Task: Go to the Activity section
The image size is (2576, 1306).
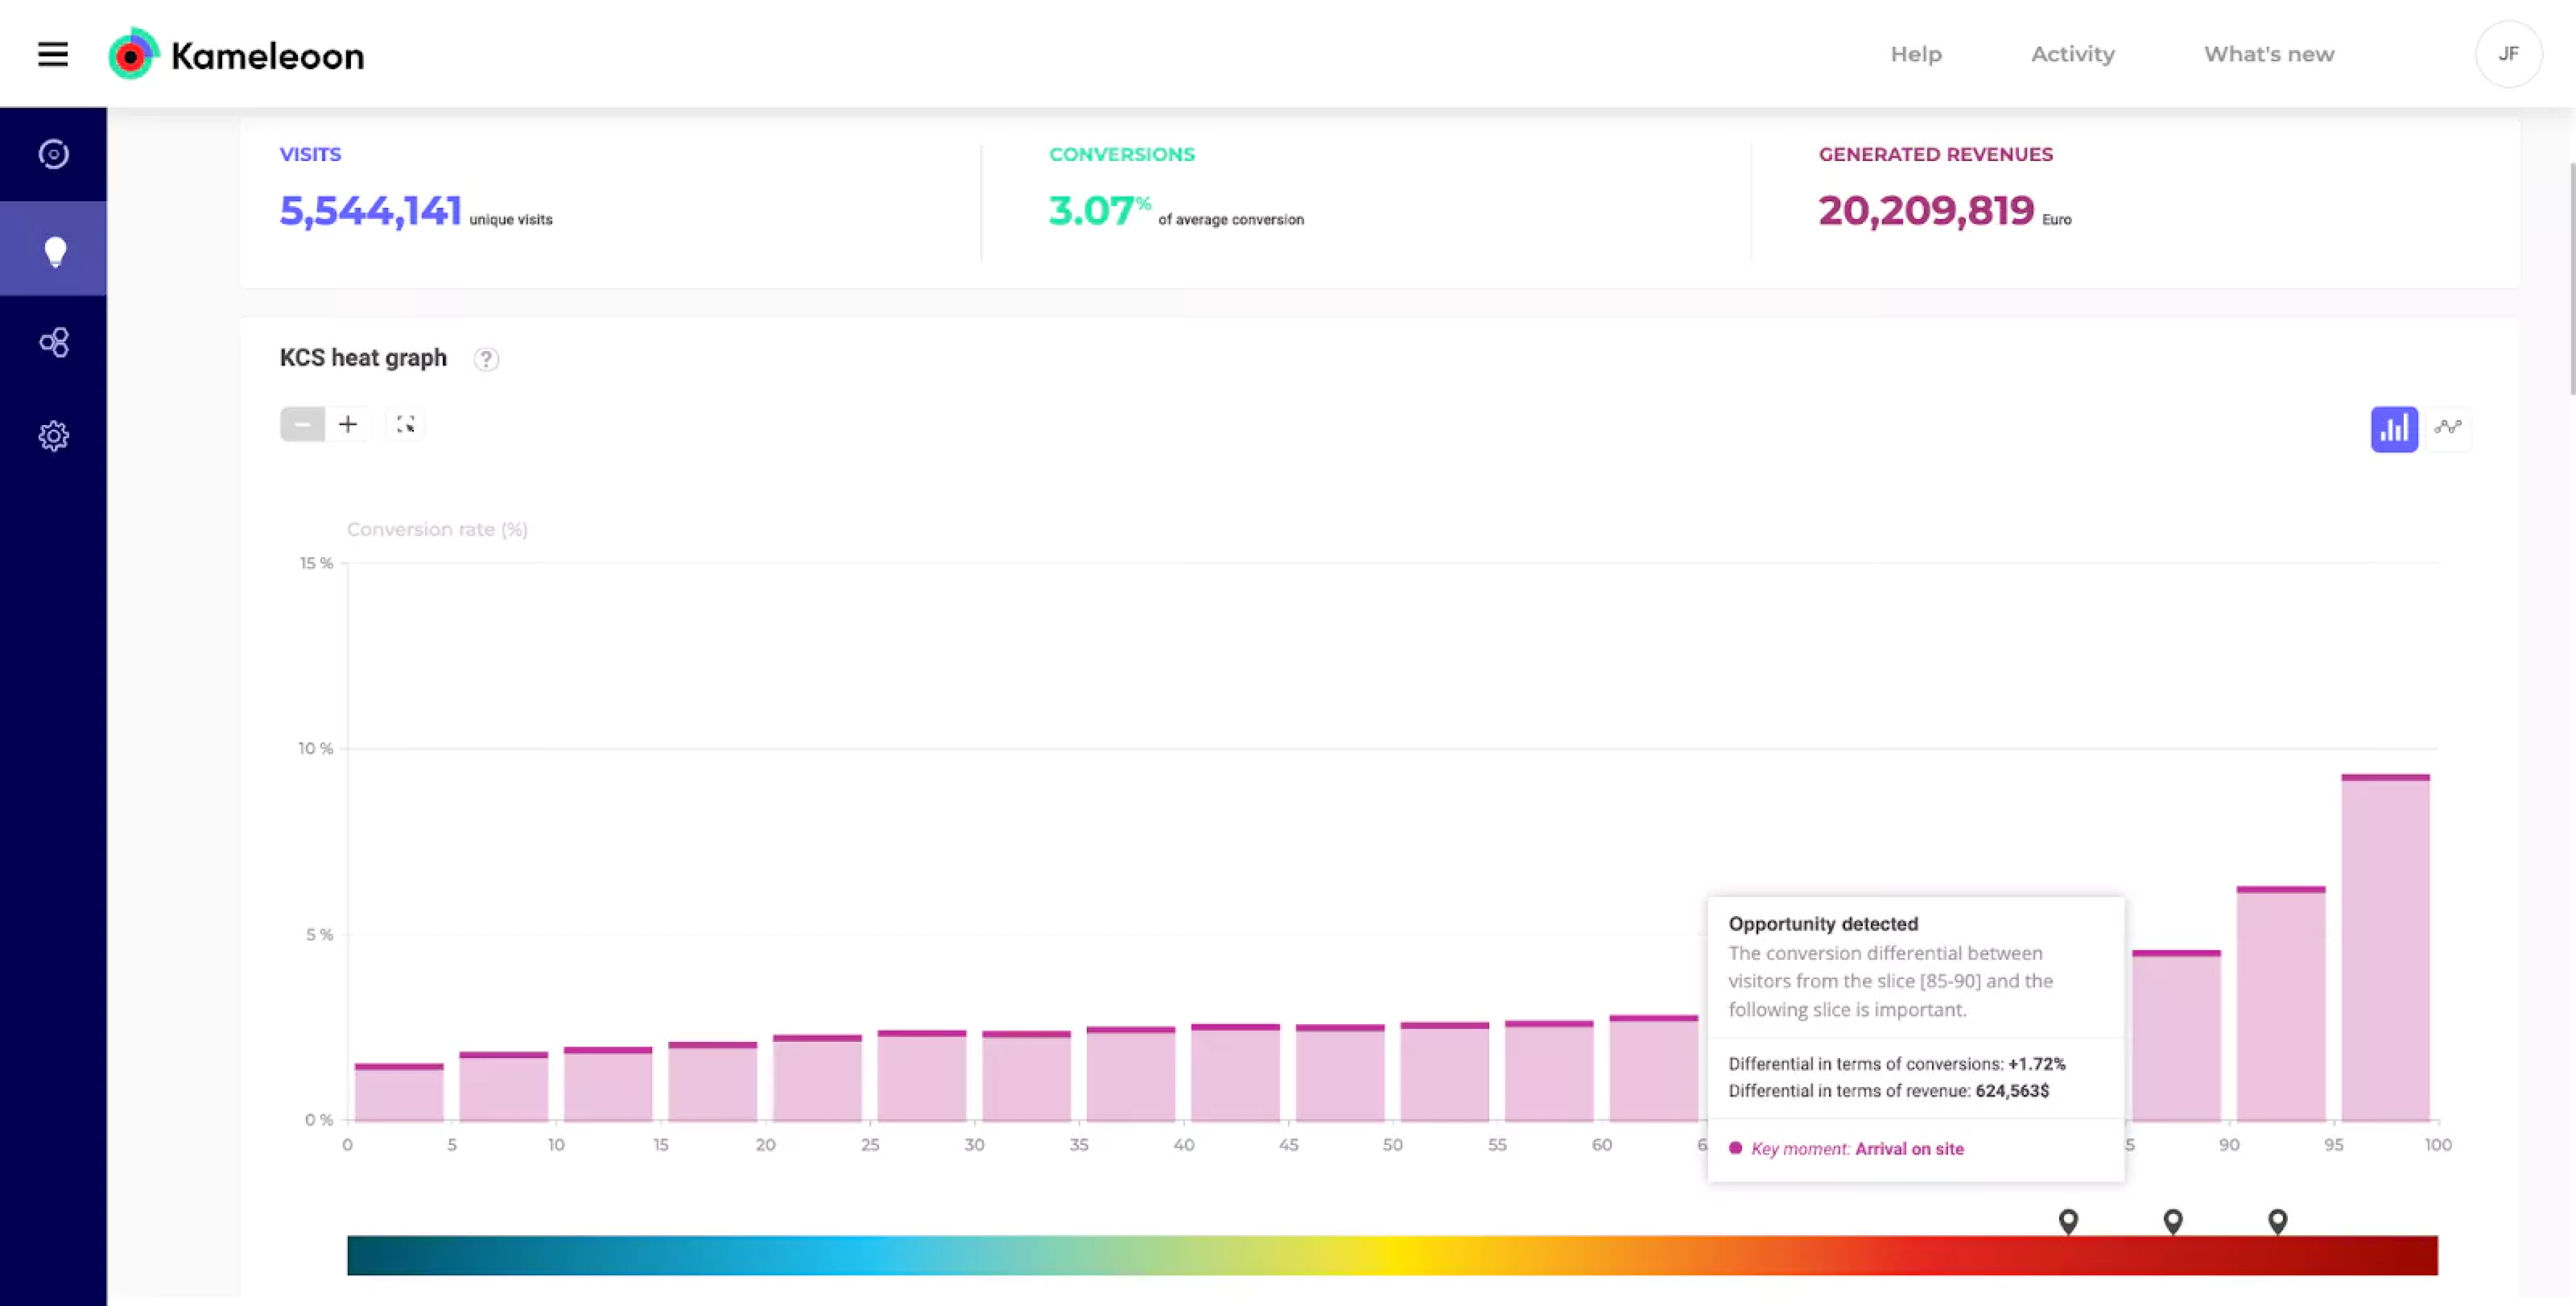Action: 2072,54
